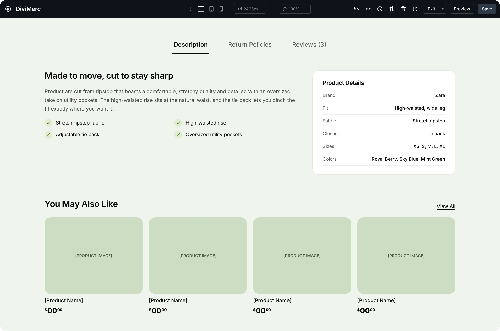
Task: Select the Description tab
Action: (191, 45)
